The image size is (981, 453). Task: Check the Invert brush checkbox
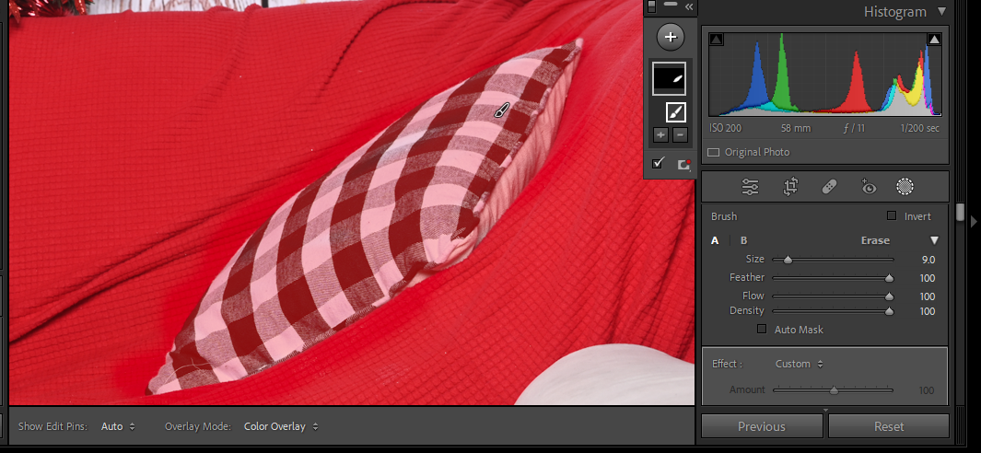892,215
